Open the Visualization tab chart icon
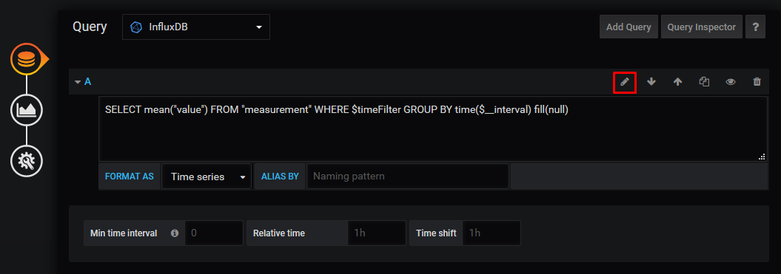This screenshot has width=781, height=274. (x=27, y=110)
